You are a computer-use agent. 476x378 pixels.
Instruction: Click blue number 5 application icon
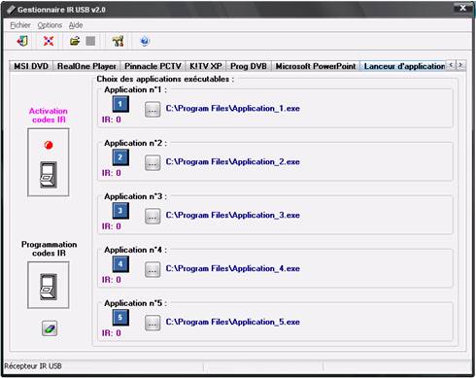click(120, 318)
